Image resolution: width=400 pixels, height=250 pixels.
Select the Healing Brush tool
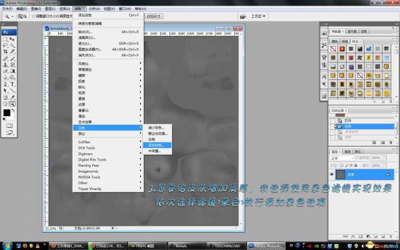click(5, 59)
